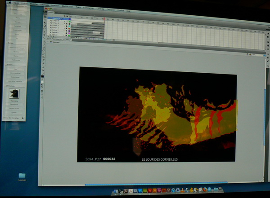Open iTunes from the Dock
Viewport: 270px width, 198px height.
point(174,190)
